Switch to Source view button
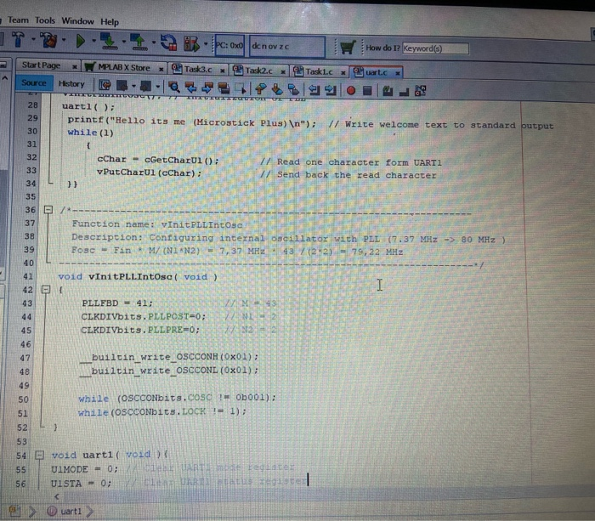Screen dimensions: 595x521 34,83
